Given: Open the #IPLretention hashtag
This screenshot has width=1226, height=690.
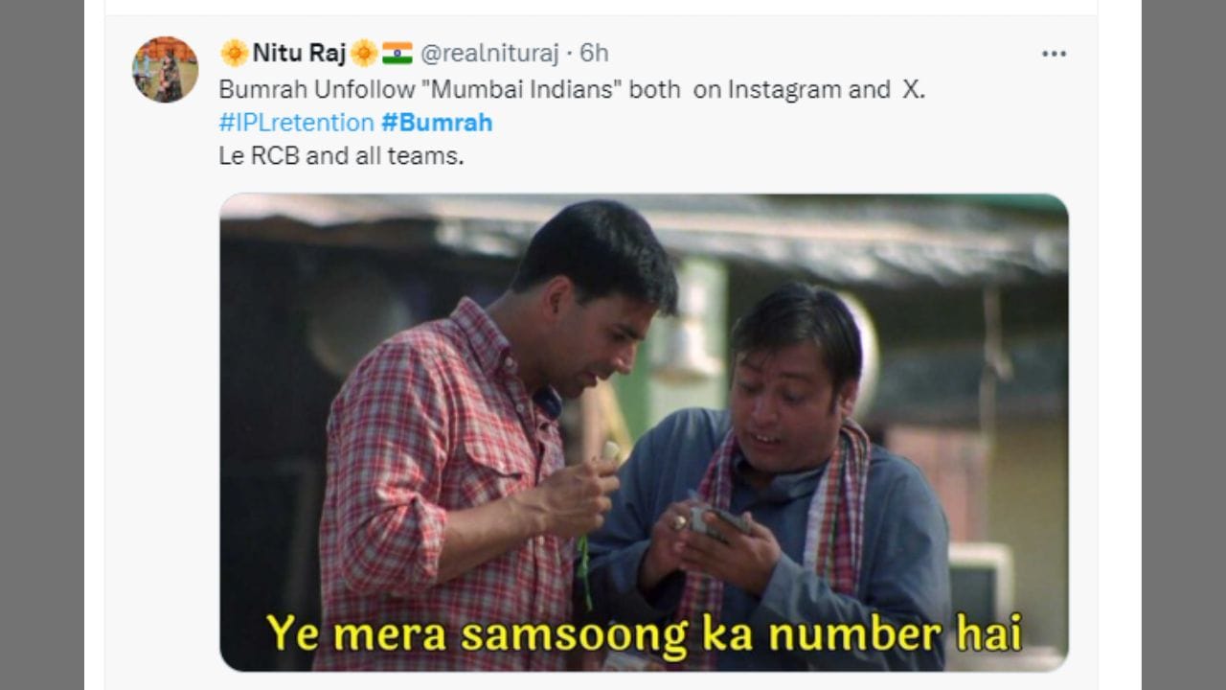Looking at the screenshot, I should click(296, 123).
